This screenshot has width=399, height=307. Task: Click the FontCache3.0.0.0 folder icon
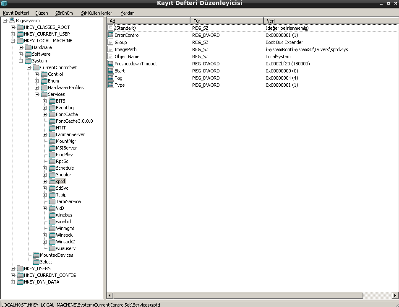coord(52,121)
